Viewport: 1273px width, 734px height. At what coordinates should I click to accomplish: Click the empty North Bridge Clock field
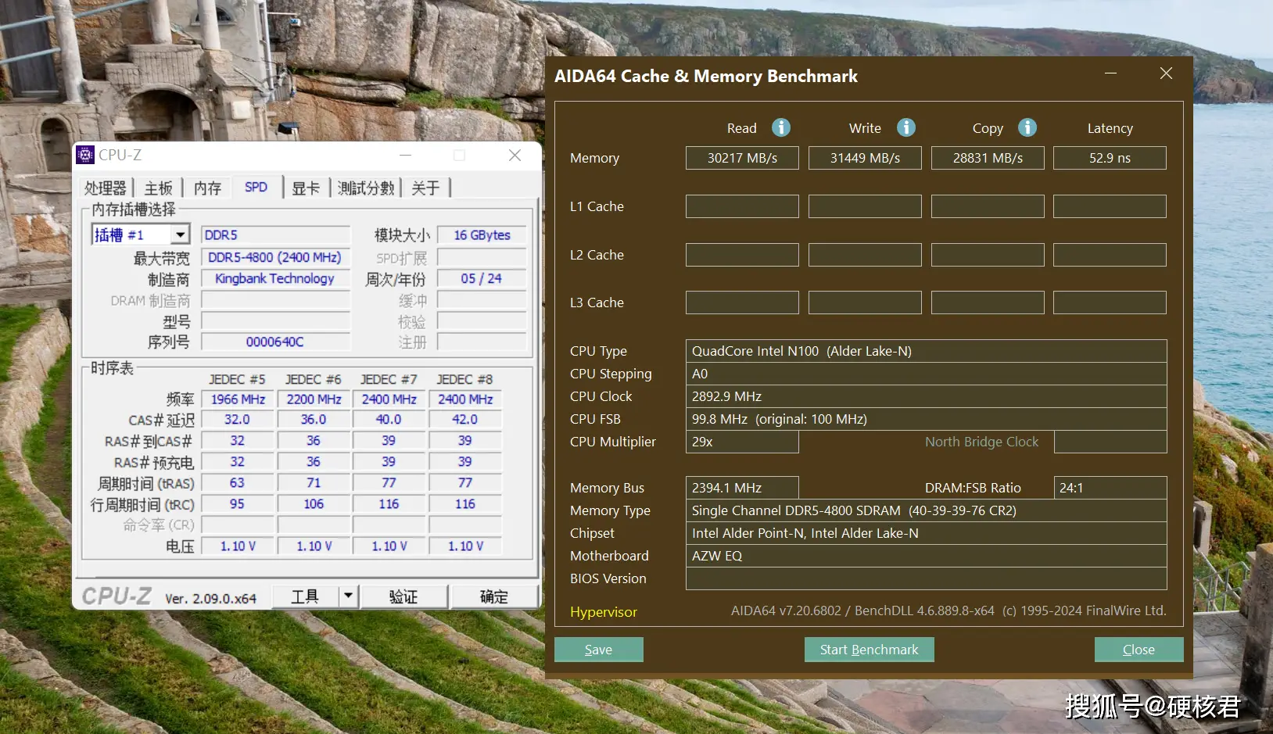click(1110, 442)
